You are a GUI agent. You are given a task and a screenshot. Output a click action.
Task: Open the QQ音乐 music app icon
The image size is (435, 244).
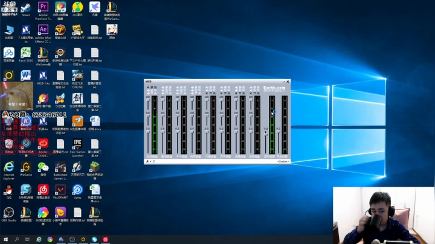pos(77,9)
